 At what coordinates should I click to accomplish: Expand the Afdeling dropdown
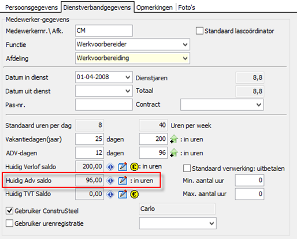coord(185,58)
